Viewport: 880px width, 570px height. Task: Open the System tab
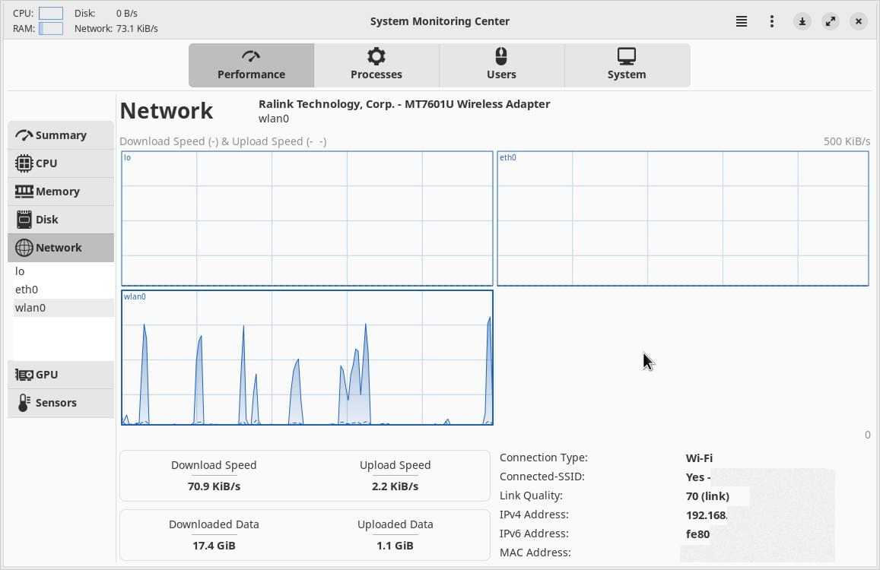pos(627,65)
